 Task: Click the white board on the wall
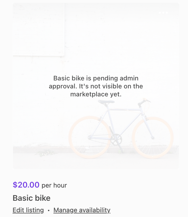[39, 30]
